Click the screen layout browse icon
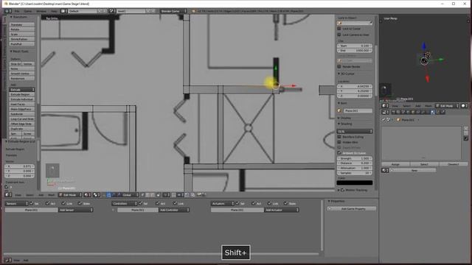The width and height of the screenshot is (472, 265). click(63, 11)
